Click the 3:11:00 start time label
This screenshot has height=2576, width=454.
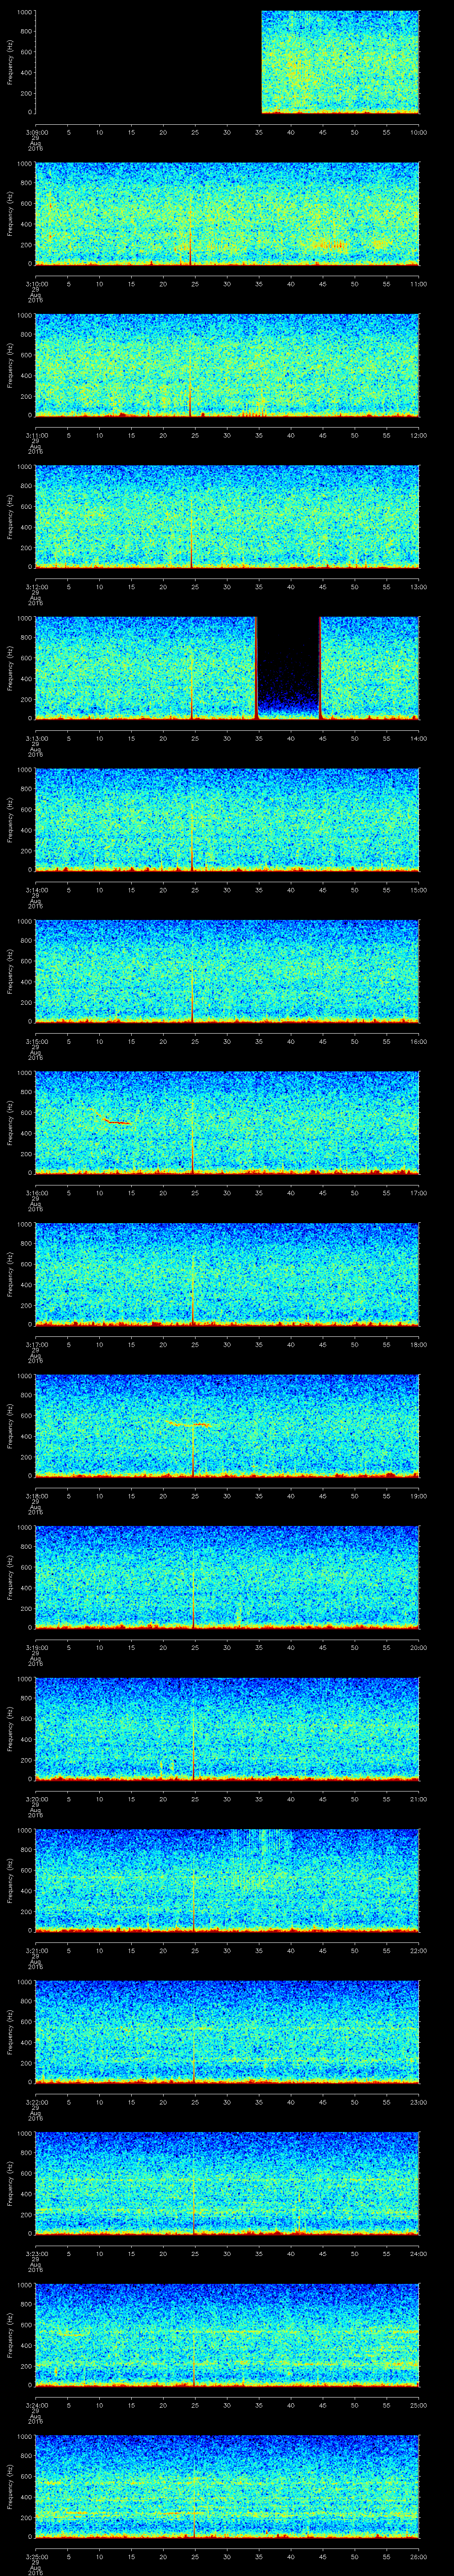tap(36, 435)
